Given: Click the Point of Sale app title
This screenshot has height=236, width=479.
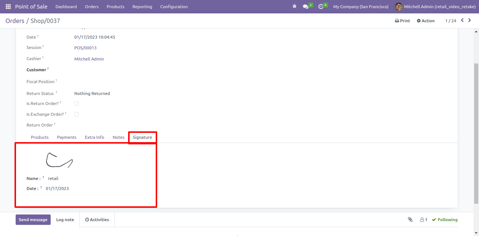Looking at the screenshot, I should (32, 7).
